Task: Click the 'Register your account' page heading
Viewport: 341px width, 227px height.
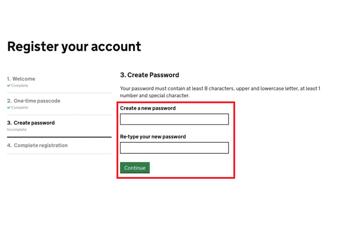Action: coord(74,46)
